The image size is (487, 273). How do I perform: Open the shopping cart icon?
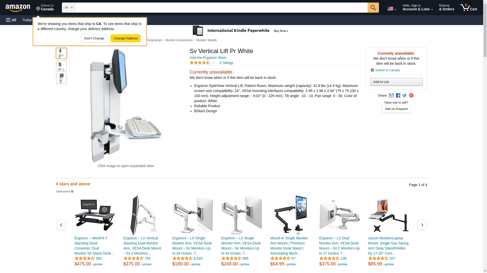point(468,8)
